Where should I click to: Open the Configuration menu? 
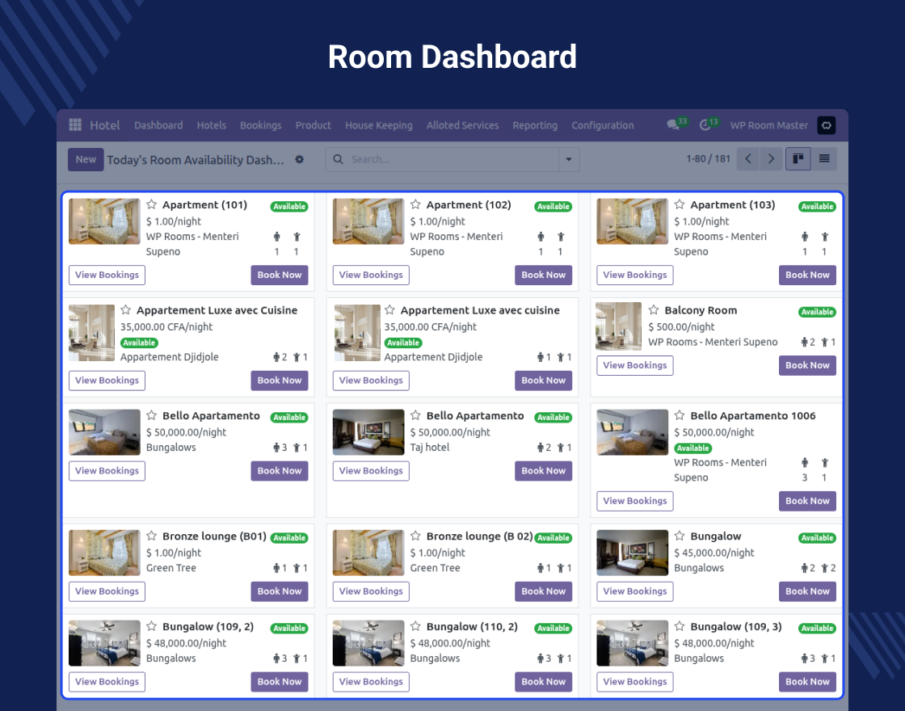(x=602, y=125)
